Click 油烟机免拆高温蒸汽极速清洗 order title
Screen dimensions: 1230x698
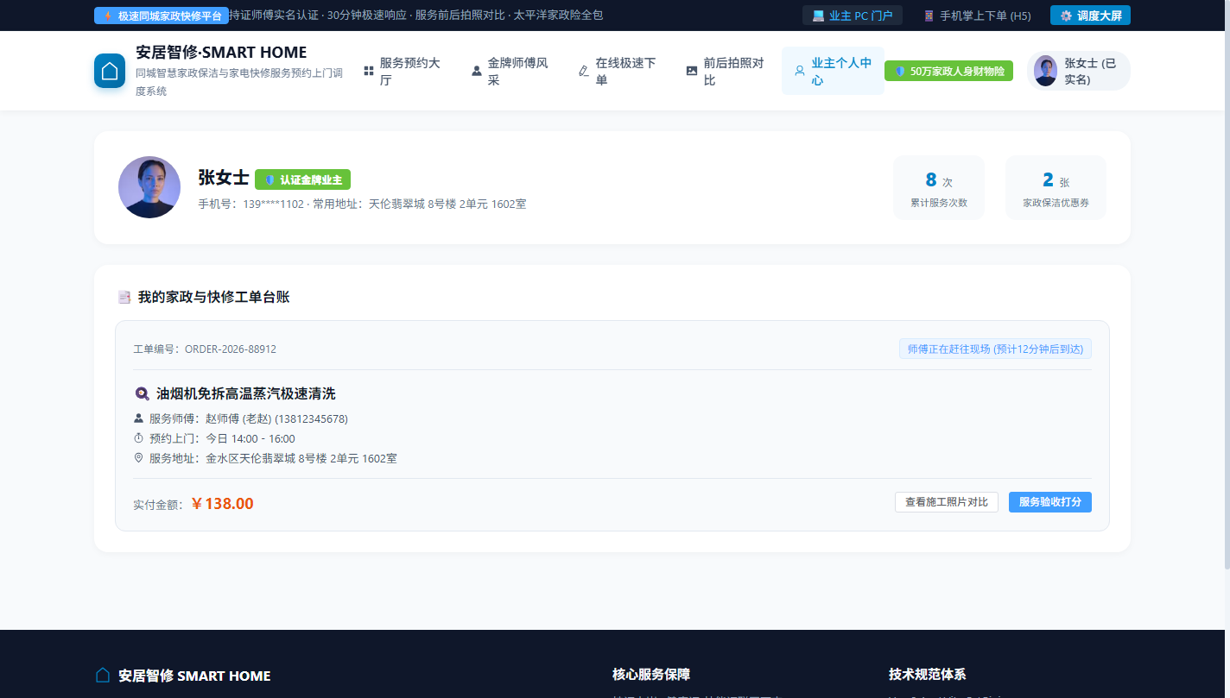[x=245, y=393]
